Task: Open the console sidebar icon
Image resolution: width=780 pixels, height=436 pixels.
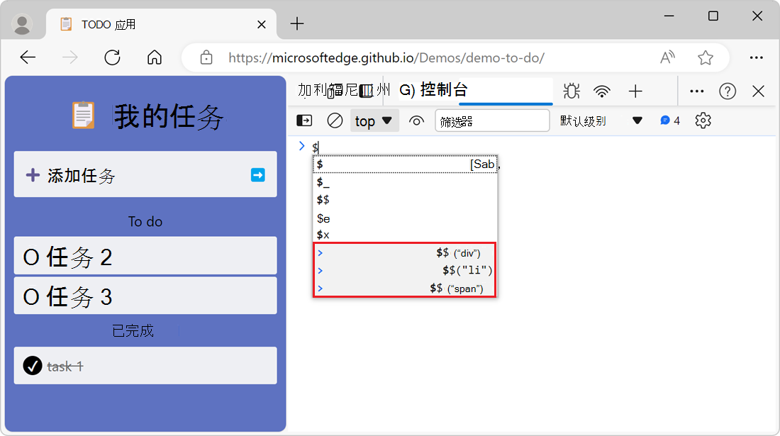Action: click(x=303, y=121)
